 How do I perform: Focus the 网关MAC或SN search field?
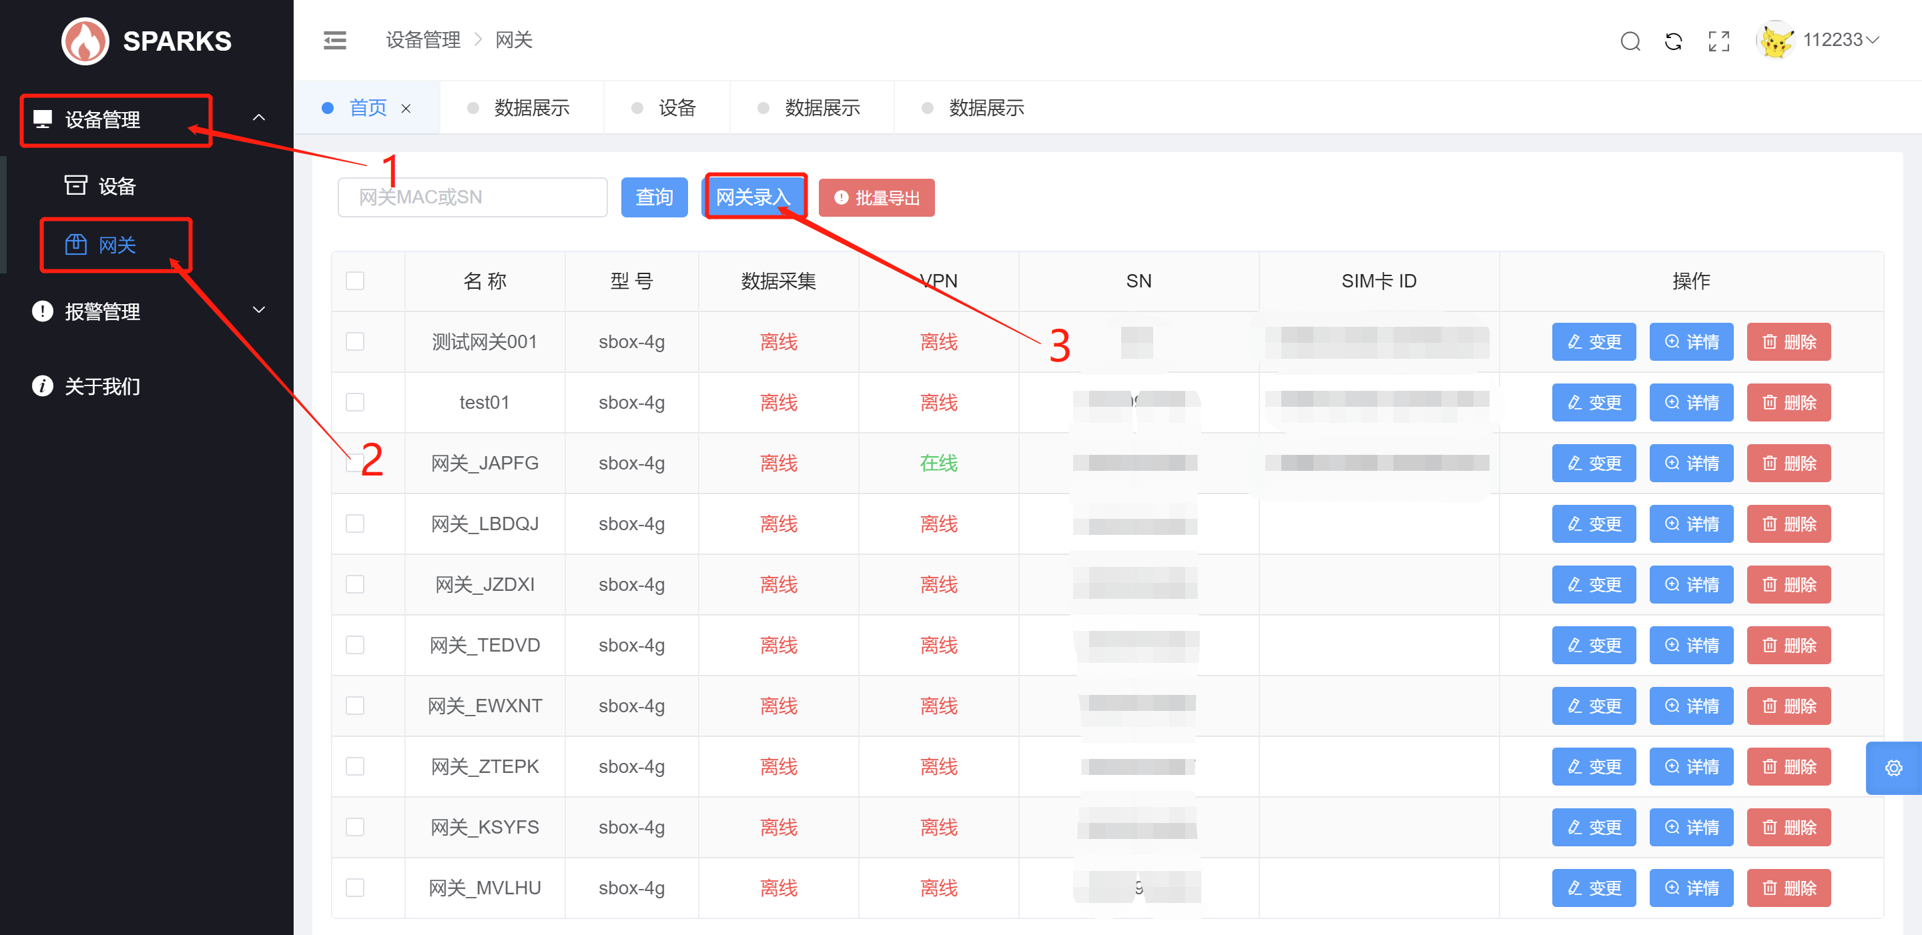click(472, 197)
